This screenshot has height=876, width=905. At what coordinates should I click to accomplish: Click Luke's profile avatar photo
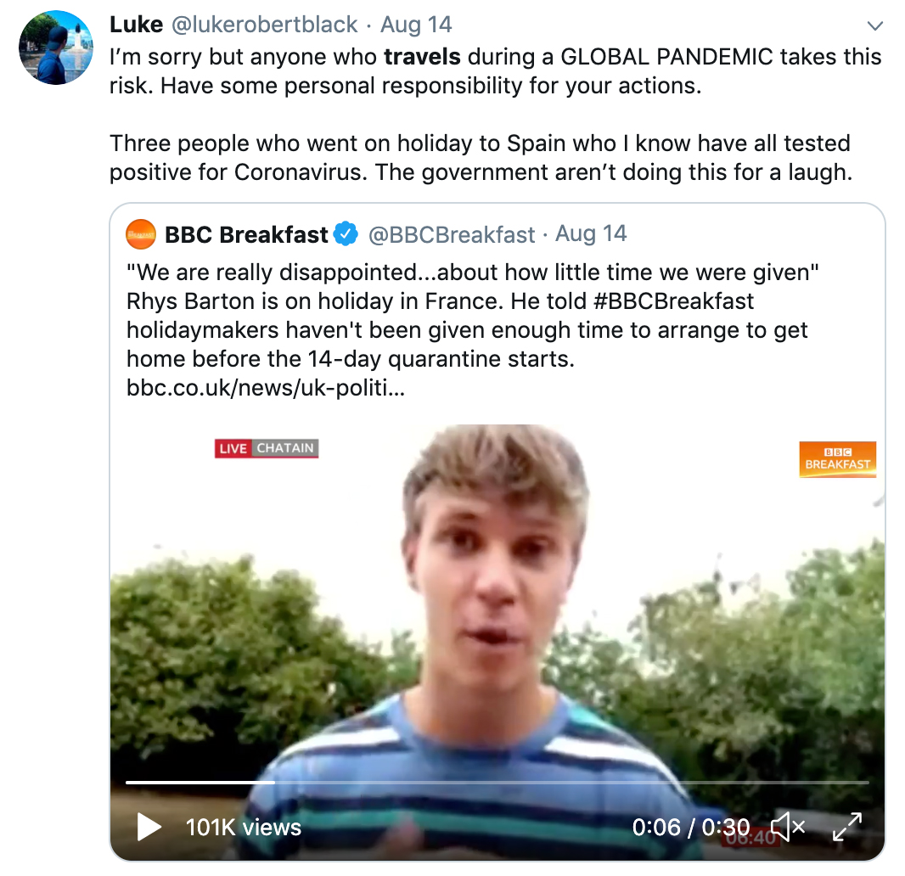pos(55,48)
